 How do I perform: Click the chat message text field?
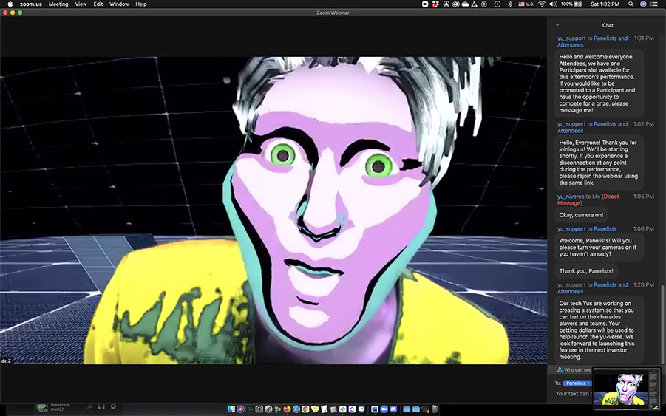573,394
